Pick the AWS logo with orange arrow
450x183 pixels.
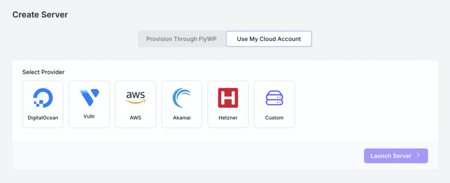135,97
